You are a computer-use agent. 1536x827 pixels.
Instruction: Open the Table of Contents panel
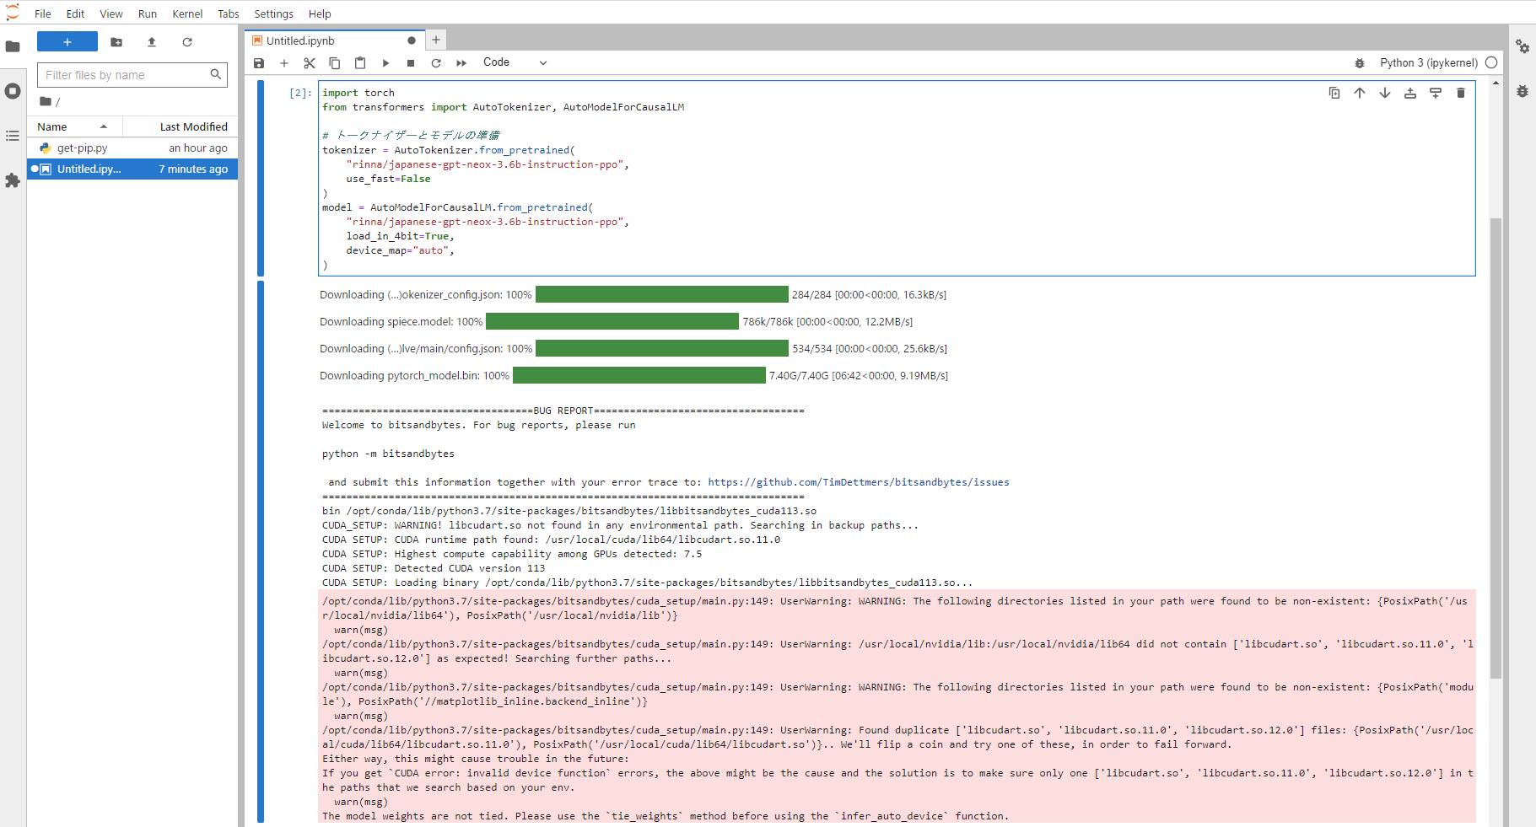pos(13,136)
